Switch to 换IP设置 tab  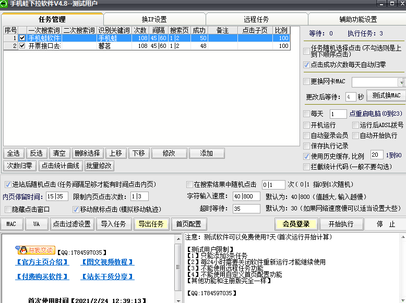154,20
